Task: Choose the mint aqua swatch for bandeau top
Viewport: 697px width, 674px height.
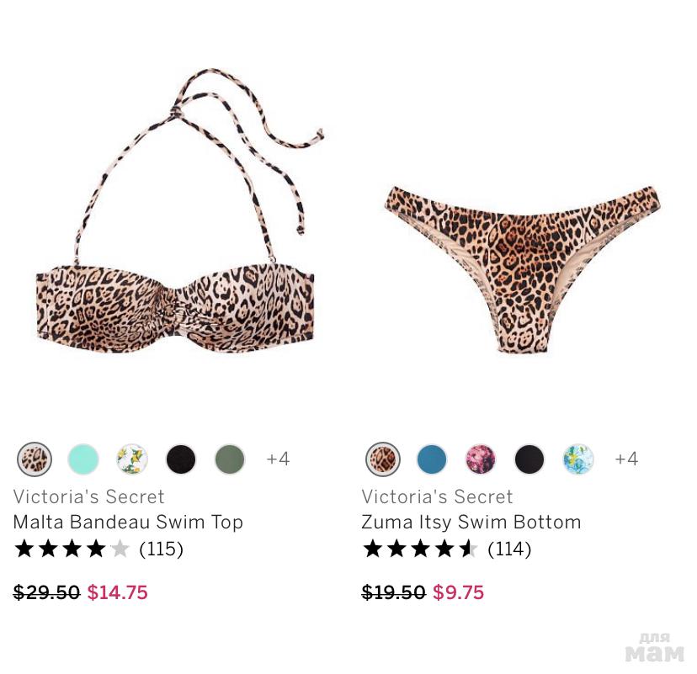Action: click(83, 459)
